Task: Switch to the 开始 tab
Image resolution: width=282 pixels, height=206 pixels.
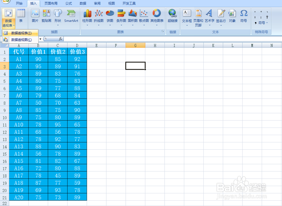Action: pyautogui.click(x=19, y=3)
